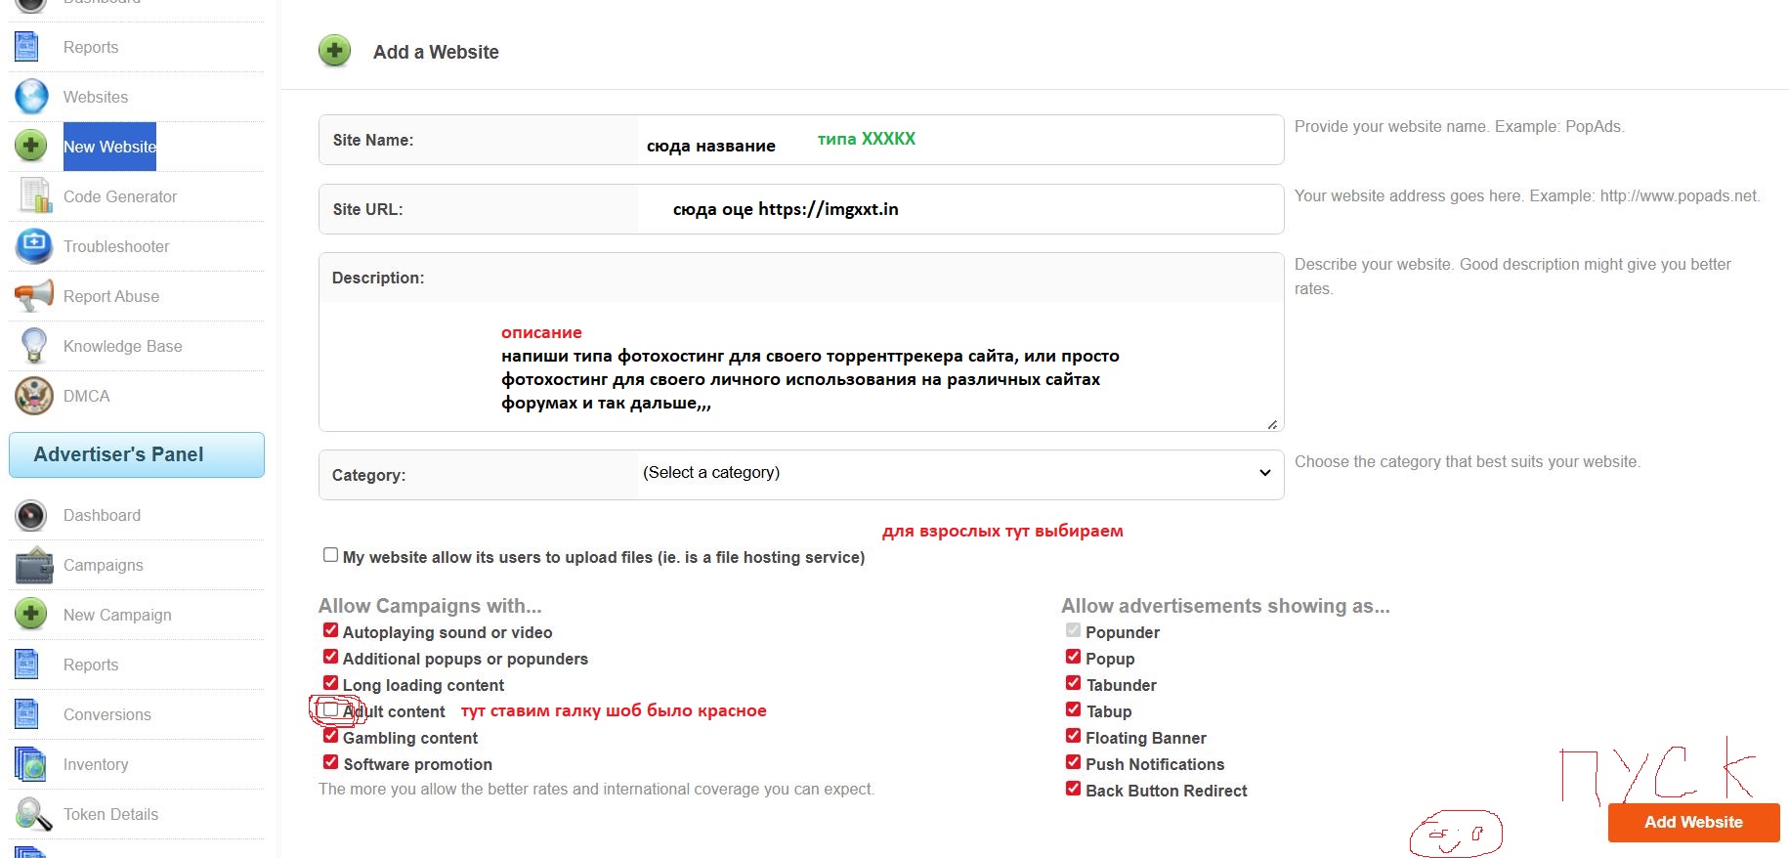
Task: Click into the Site URL field
Action: pos(958,209)
